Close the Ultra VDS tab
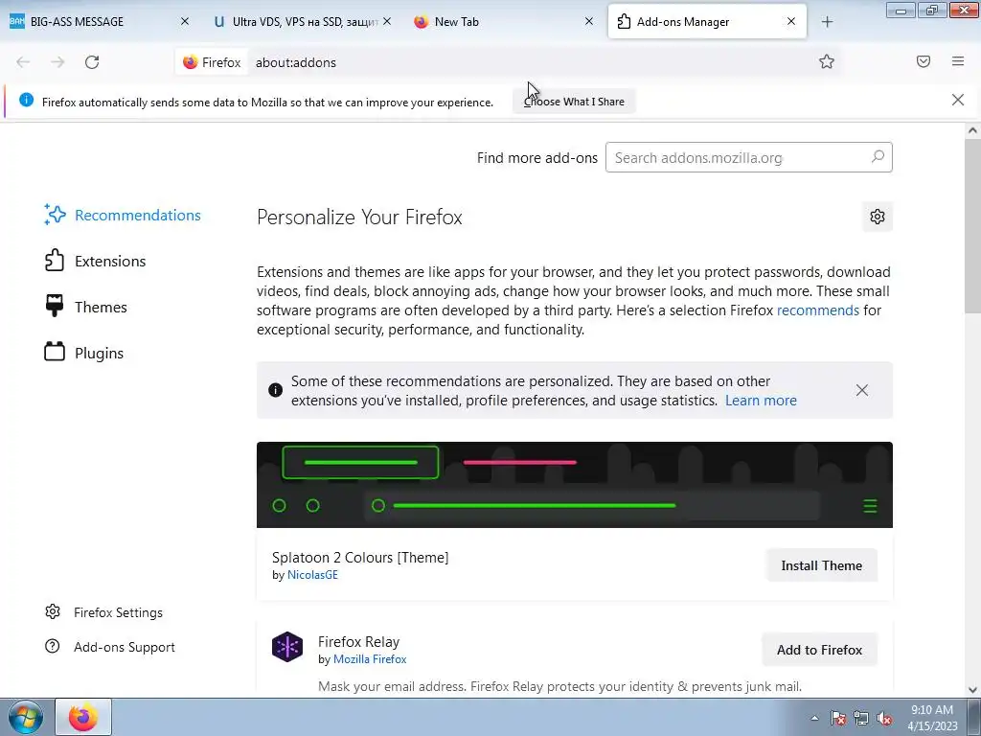This screenshot has width=981, height=736. click(x=387, y=21)
